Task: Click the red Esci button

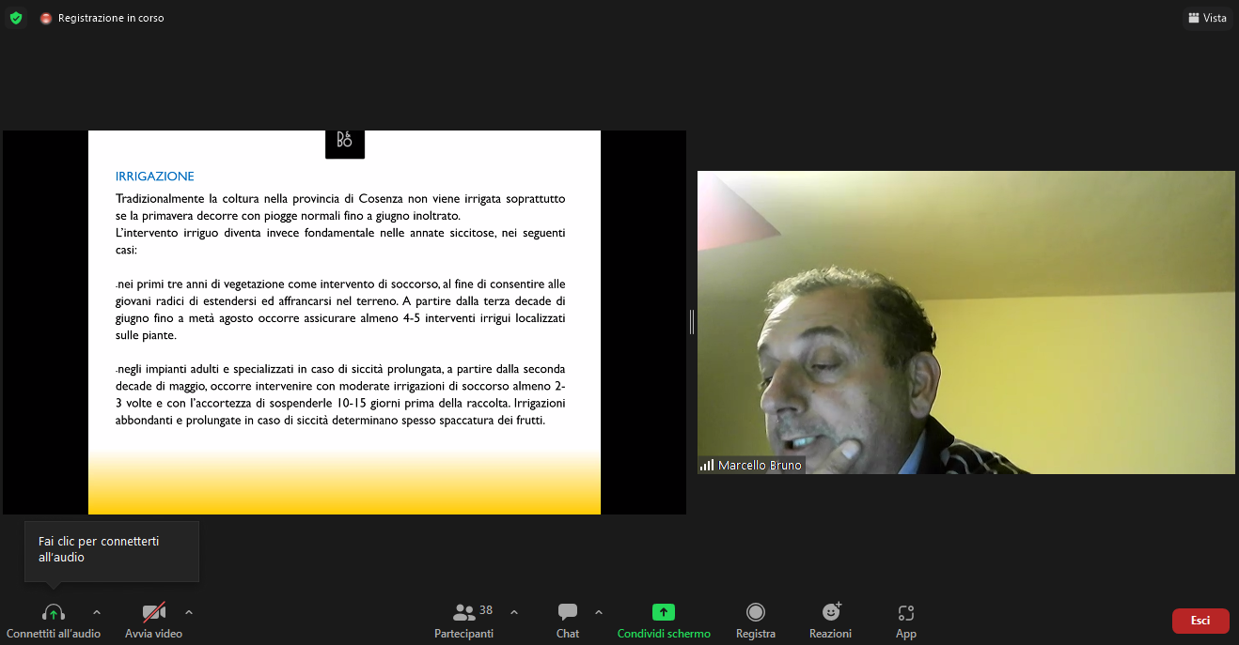Action: click(x=1200, y=621)
